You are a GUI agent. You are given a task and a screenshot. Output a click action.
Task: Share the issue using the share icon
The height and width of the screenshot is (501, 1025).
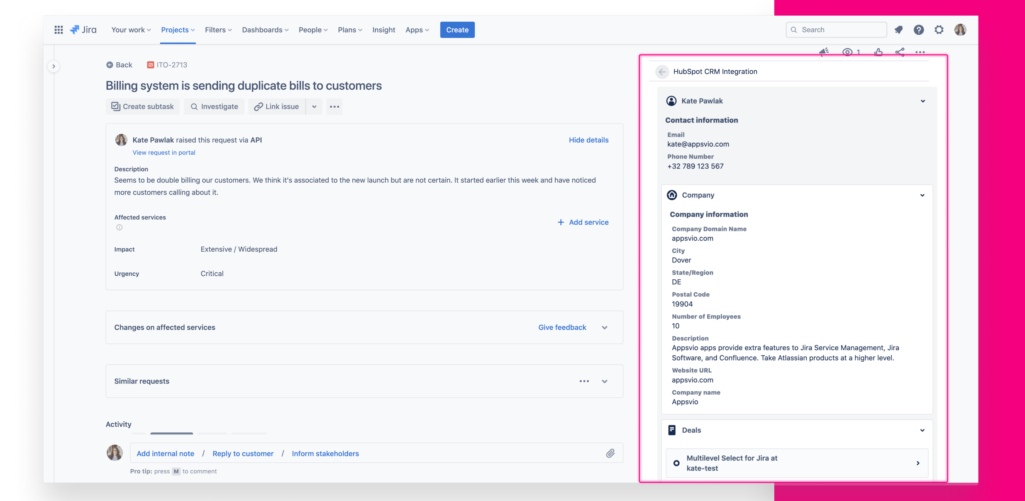(899, 52)
